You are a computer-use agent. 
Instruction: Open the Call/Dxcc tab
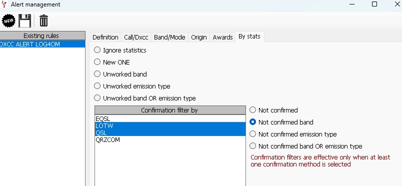pos(136,37)
